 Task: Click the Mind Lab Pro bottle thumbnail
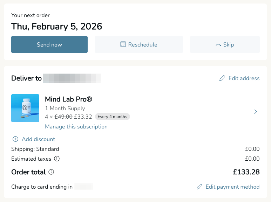point(25,108)
